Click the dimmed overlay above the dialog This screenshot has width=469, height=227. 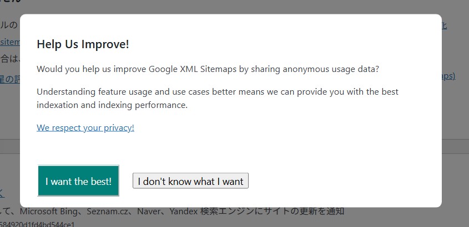234,7
